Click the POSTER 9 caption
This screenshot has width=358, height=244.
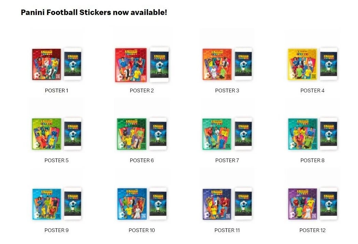coord(56,230)
